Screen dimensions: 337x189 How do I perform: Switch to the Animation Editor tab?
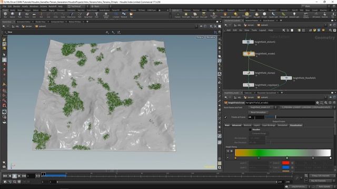click(x=24, y=22)
